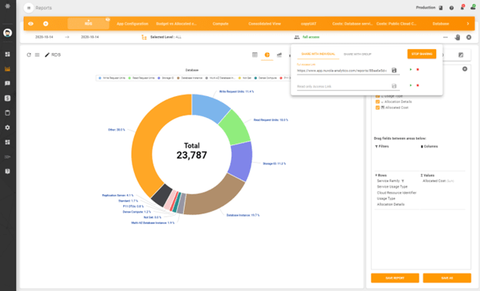Open the hamburger menu next to Reports

(x=28, y=8)
